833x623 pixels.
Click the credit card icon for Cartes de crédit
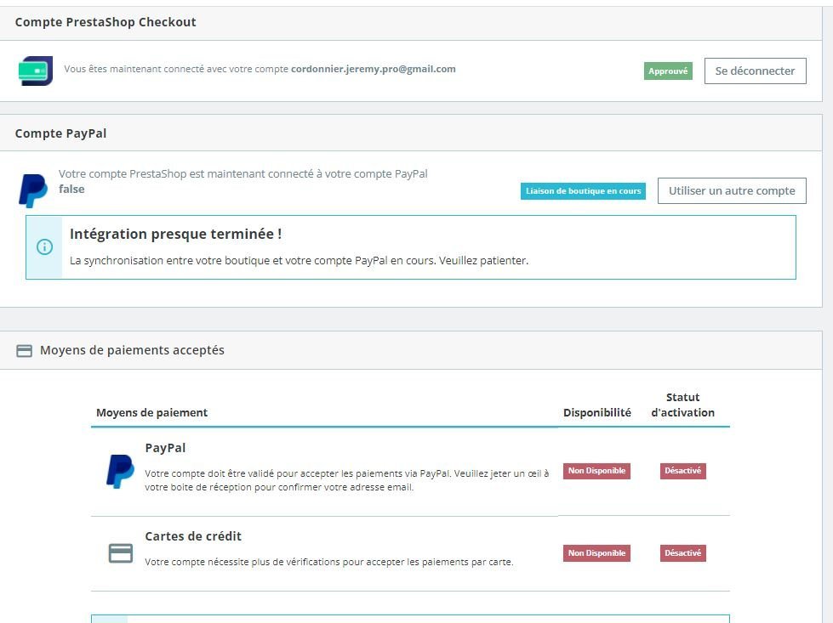pyautogui.click(x=121, y=553)
